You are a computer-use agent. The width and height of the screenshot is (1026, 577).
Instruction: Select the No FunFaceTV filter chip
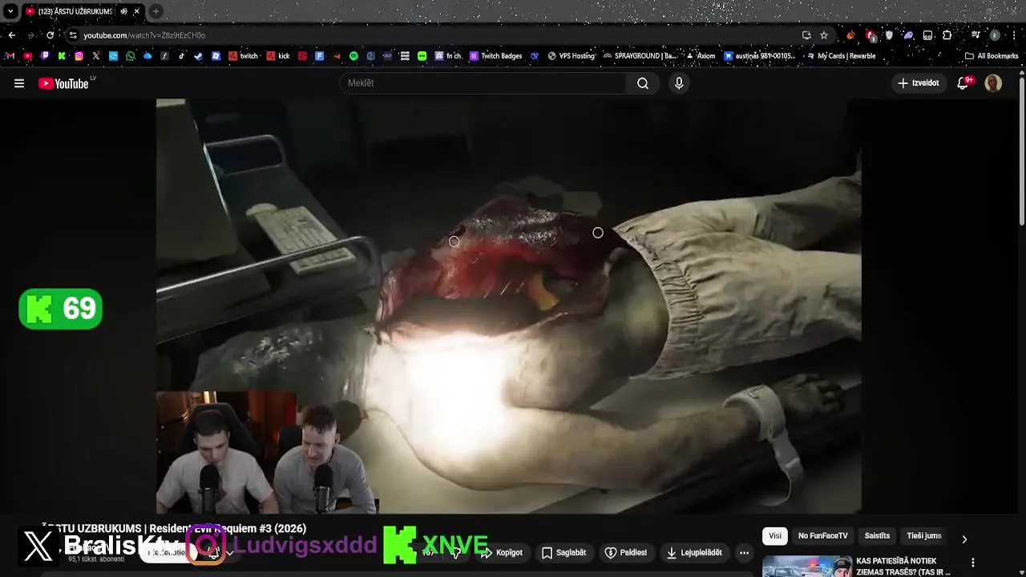point(822,536)
